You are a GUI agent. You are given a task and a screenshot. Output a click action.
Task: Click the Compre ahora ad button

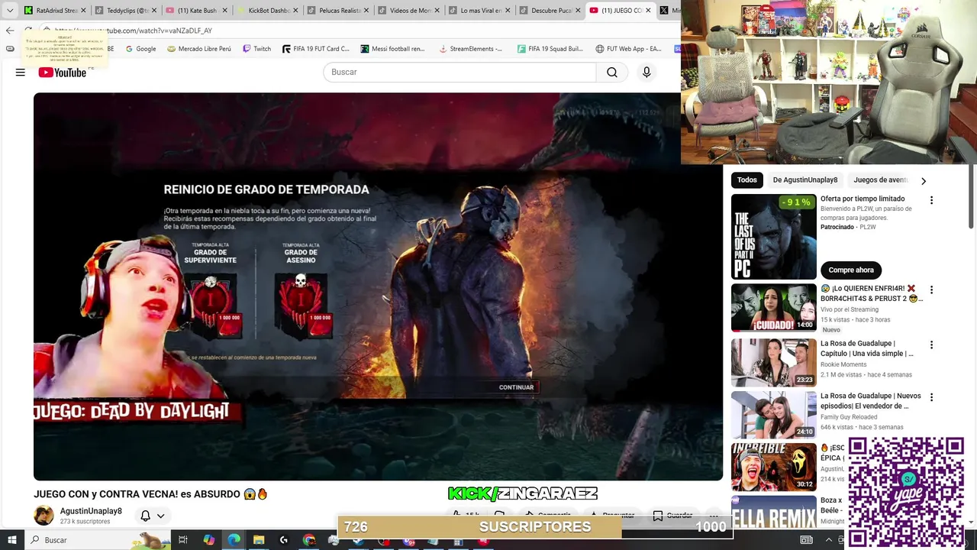click(851, 270)
